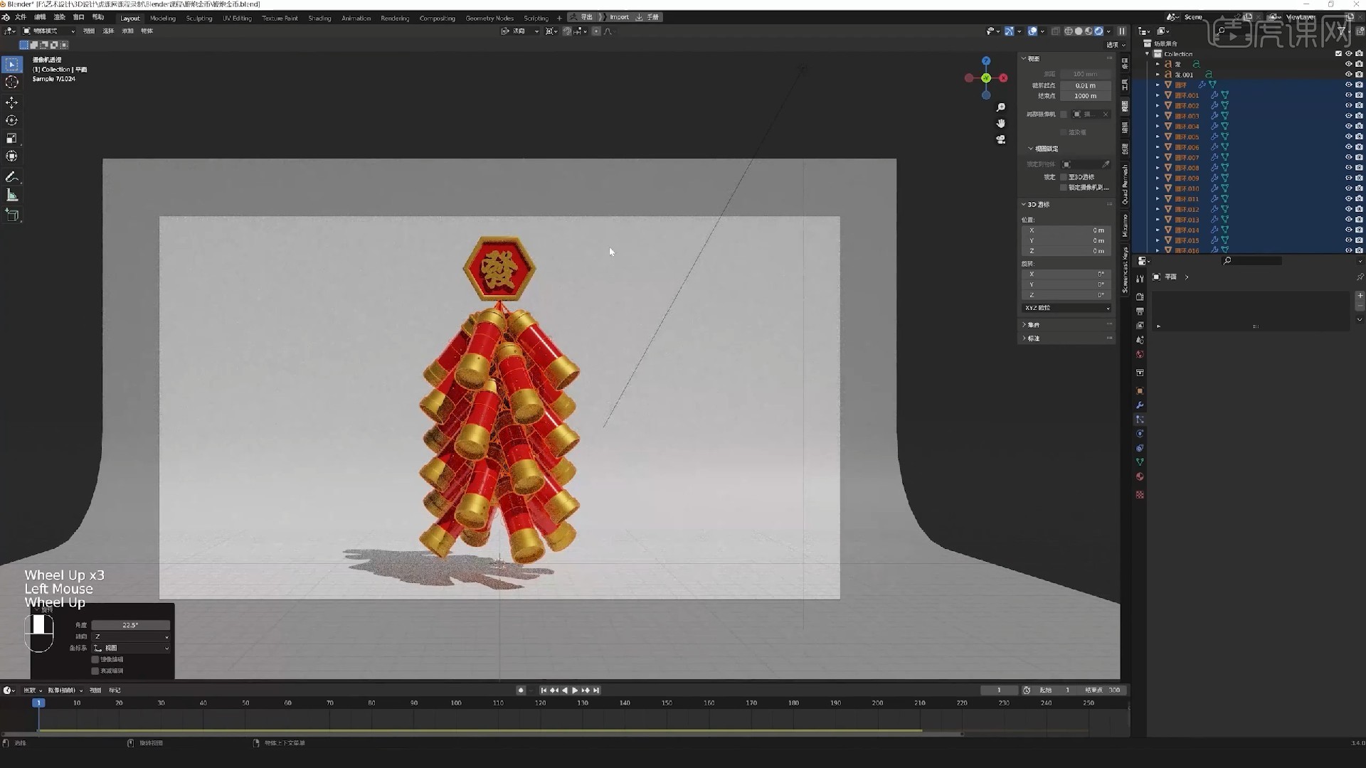The image size is (1366, 768).
Task: Hide 圆环.005 in the viewport
Action: (1348, 137)
